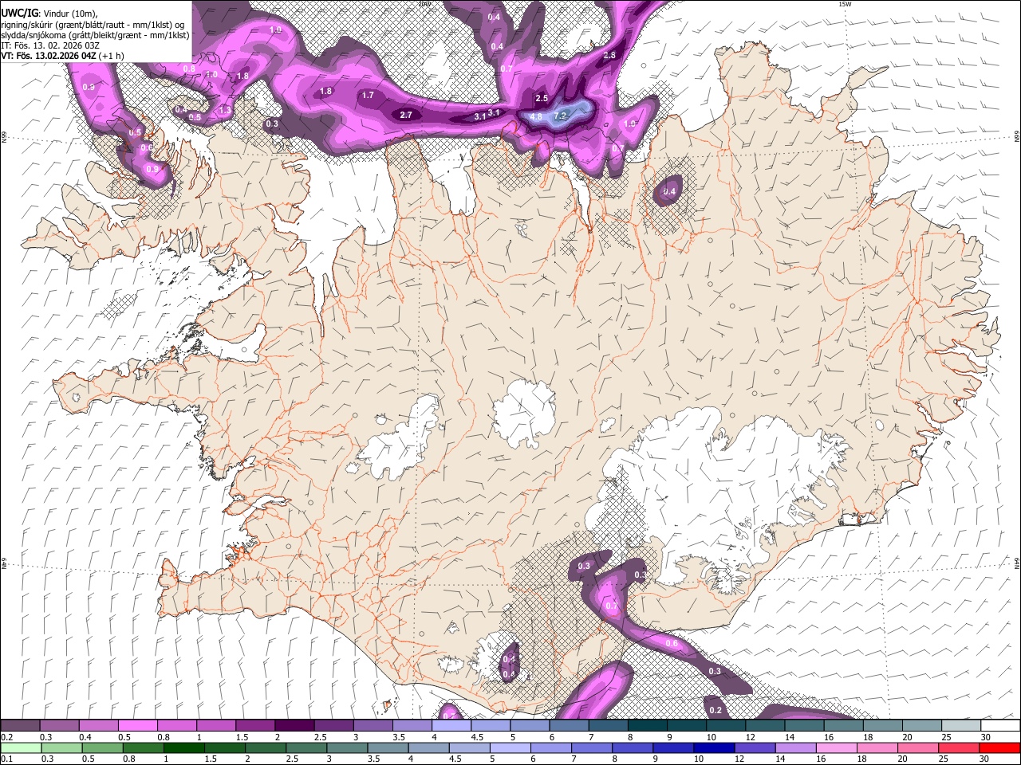Click the 4.8 precipitation value label
Image resolution: width=1021 pixels, height=765 pixels.
(x=536, y=116)
